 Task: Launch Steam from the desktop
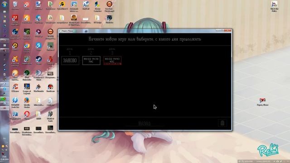tap(39, 60)
